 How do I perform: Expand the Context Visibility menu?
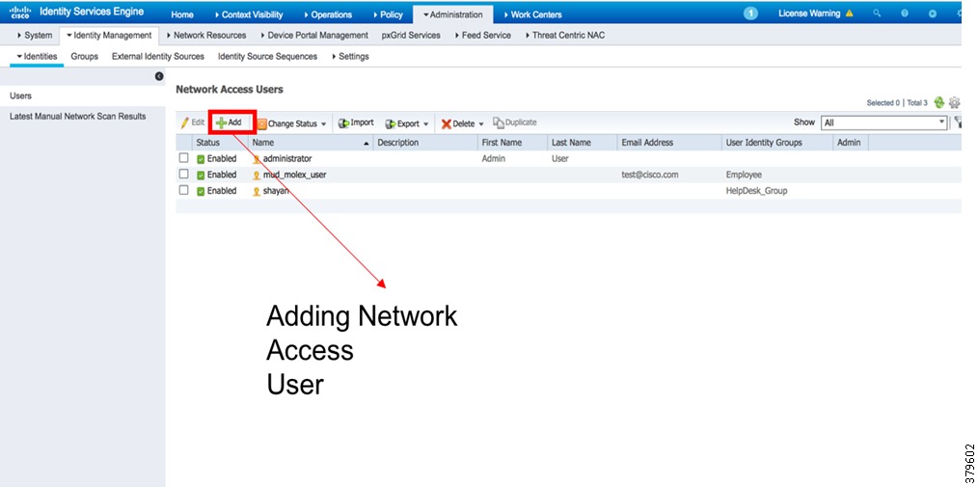(x=248, y=14)
